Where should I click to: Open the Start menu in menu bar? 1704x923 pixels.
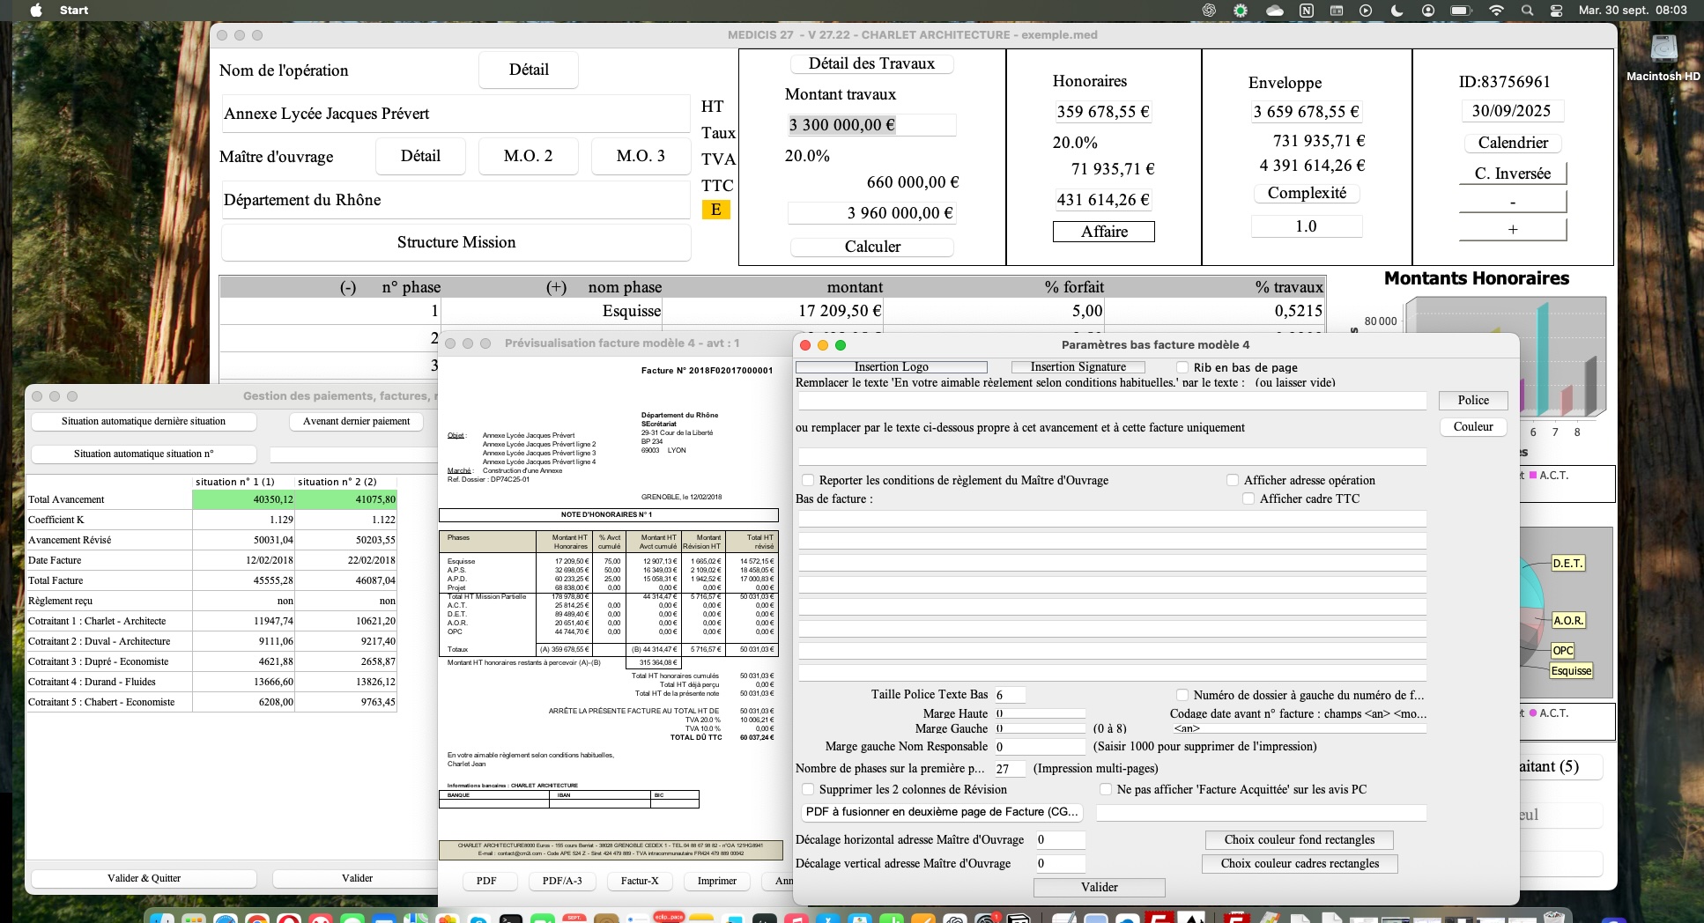[74, 10]
